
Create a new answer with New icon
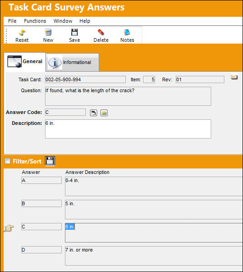point(48,36)
